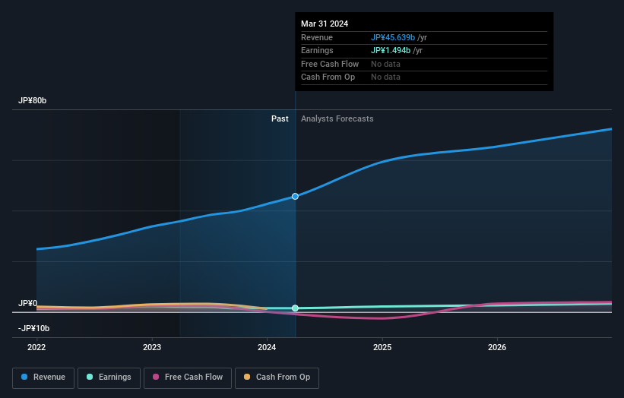Click the 2025 x-axis label
The height and width of the screenshot is (398, 624).
(382, 347)
